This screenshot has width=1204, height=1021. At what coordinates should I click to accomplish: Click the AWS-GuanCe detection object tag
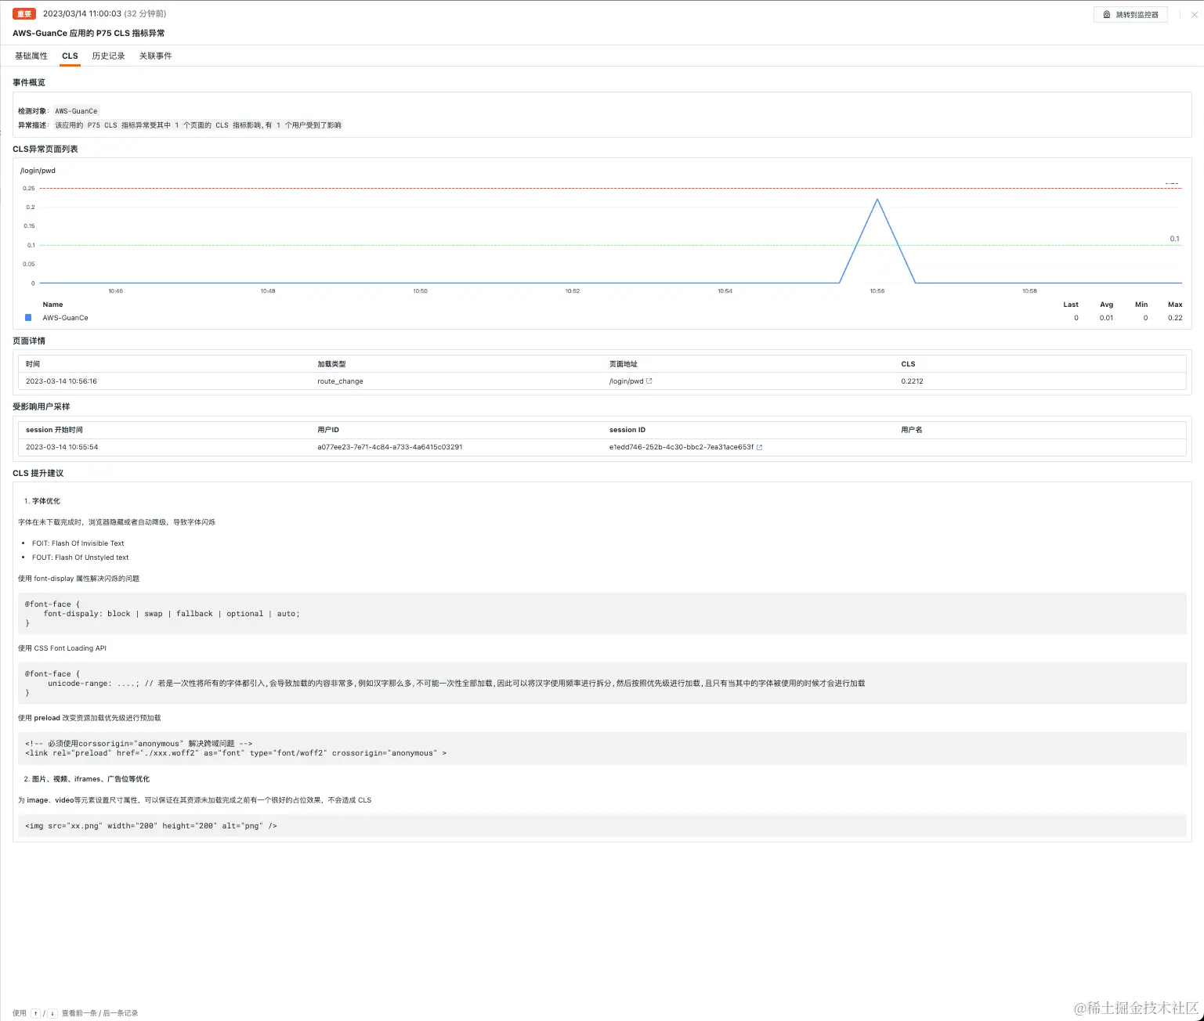click(x=76, y=111)
